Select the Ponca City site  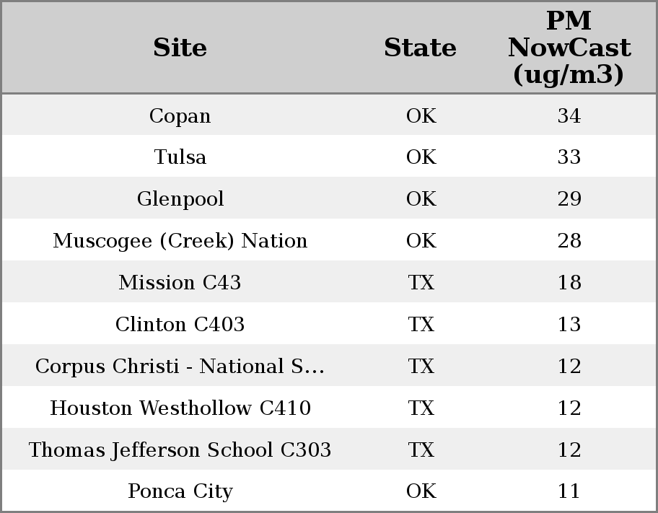180,491
